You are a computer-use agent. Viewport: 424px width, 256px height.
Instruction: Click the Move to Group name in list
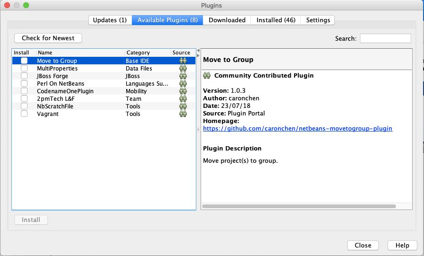click(x=57, y=61)
